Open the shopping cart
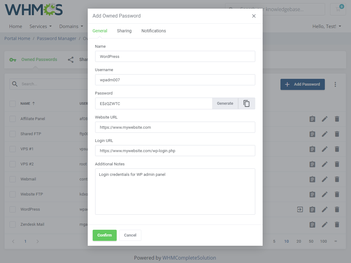Screen dimensions: 351x263 (x=338, y=9)
